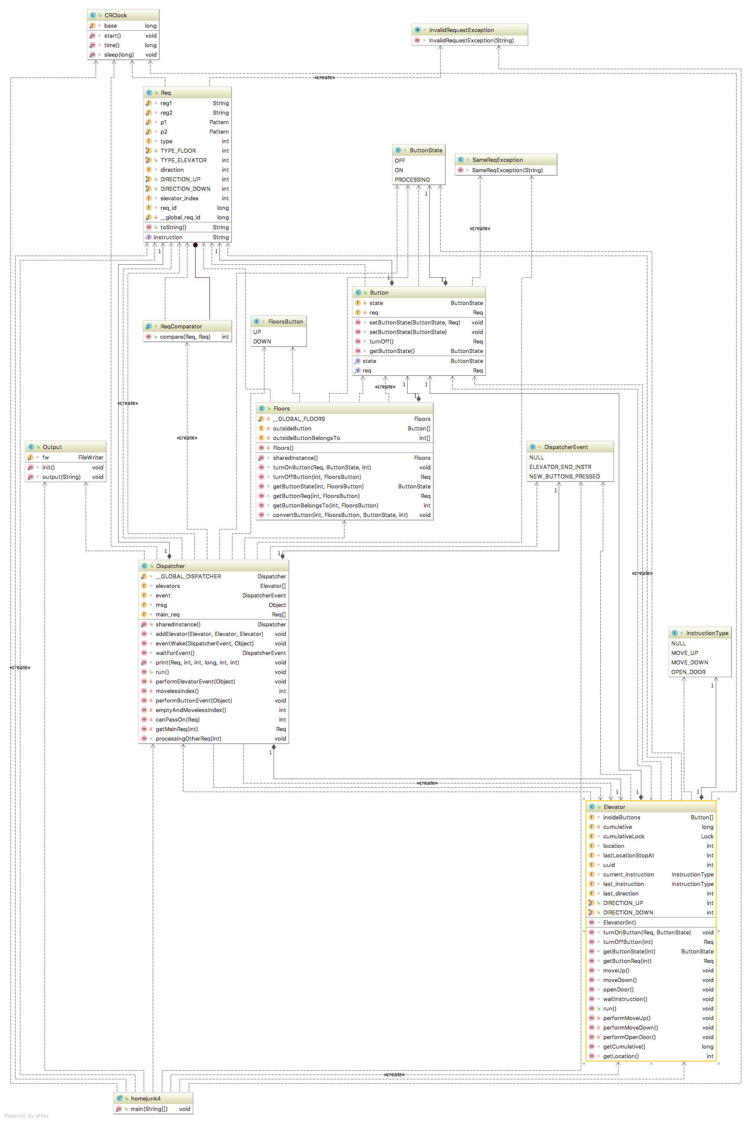Click the InstructionType enum icon

pyautogui.click(x=674, y=633)
